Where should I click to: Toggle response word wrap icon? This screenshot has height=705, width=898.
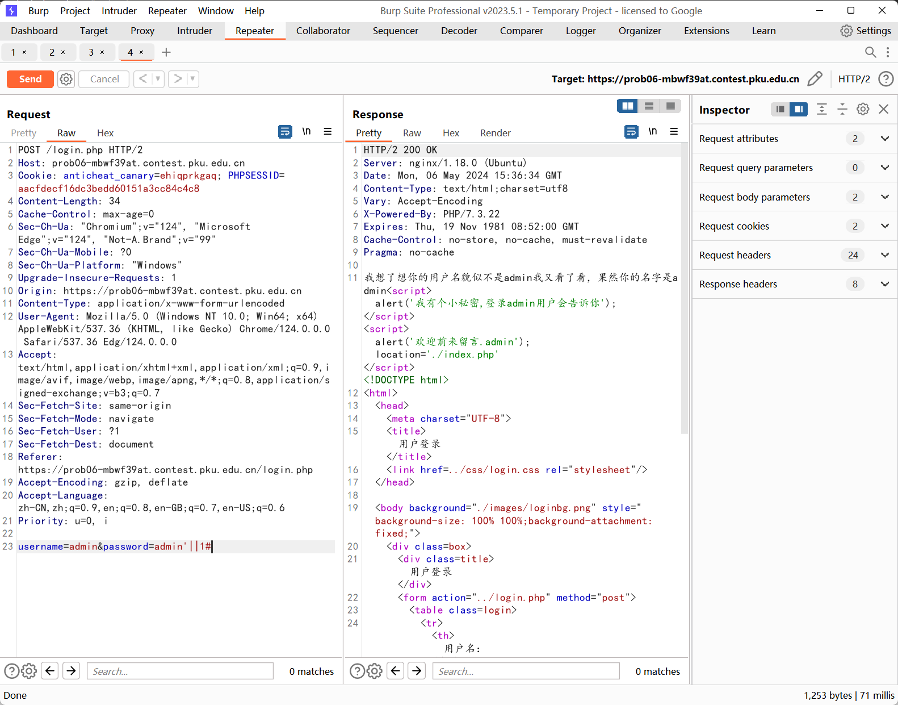(631, 132)
